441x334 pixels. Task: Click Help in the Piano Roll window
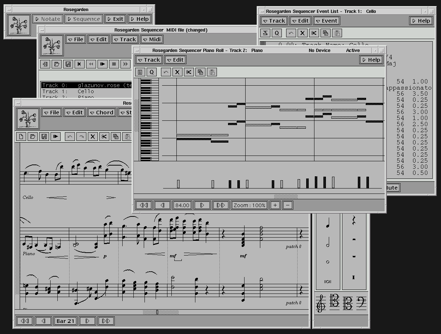click(371, 60)
